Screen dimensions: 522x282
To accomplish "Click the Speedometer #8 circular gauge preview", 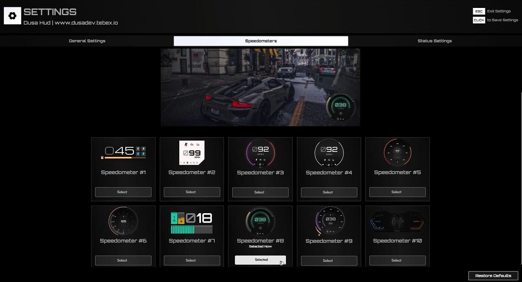I will point(260,221).
